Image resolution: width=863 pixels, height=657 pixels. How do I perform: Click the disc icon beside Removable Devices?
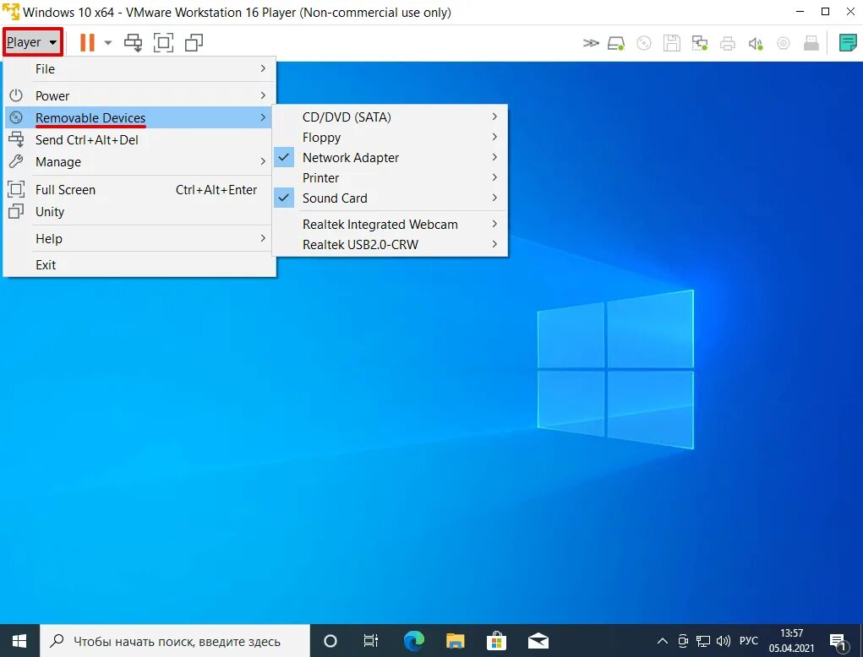coord(16,117)
